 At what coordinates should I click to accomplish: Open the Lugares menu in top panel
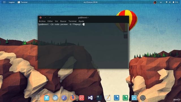pyautogui.click(x=12, y=2)
